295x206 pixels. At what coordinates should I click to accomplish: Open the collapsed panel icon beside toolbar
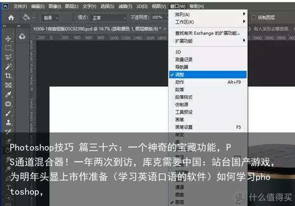pyautogui.click(x=22, y=36)
